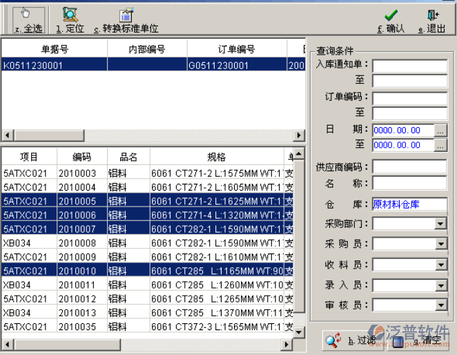Click the 过滤 filter button icon
The width and height of the screenshot is (457, 355).
coord(334,339)
